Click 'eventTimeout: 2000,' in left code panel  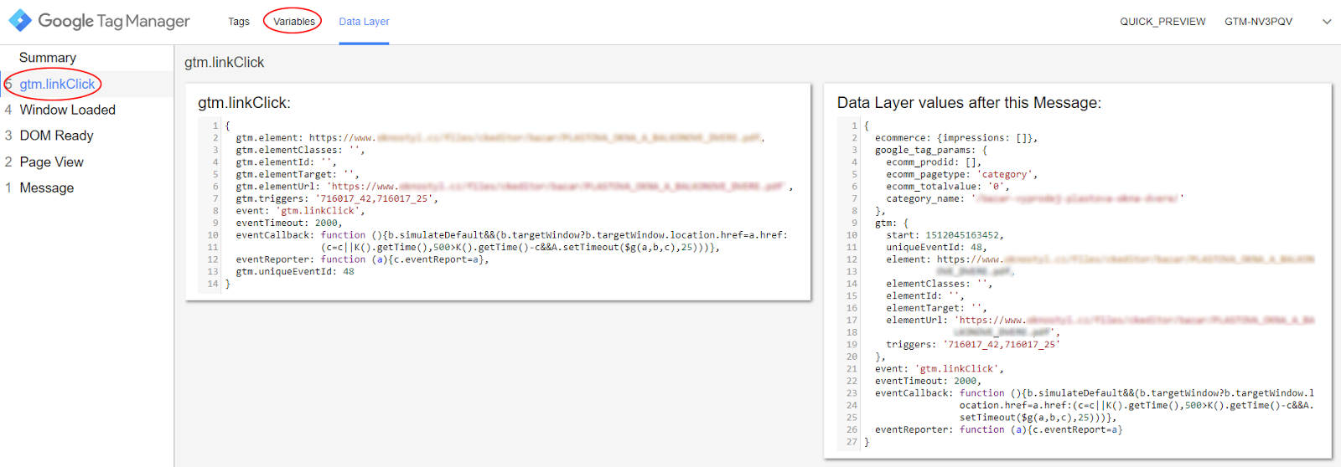tap(289, 223)
